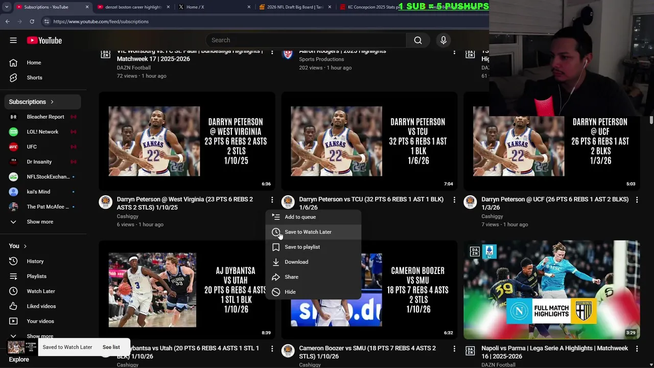
Task: Open Napoli vs Parma match thumbnail
Action: pos(552,290)
